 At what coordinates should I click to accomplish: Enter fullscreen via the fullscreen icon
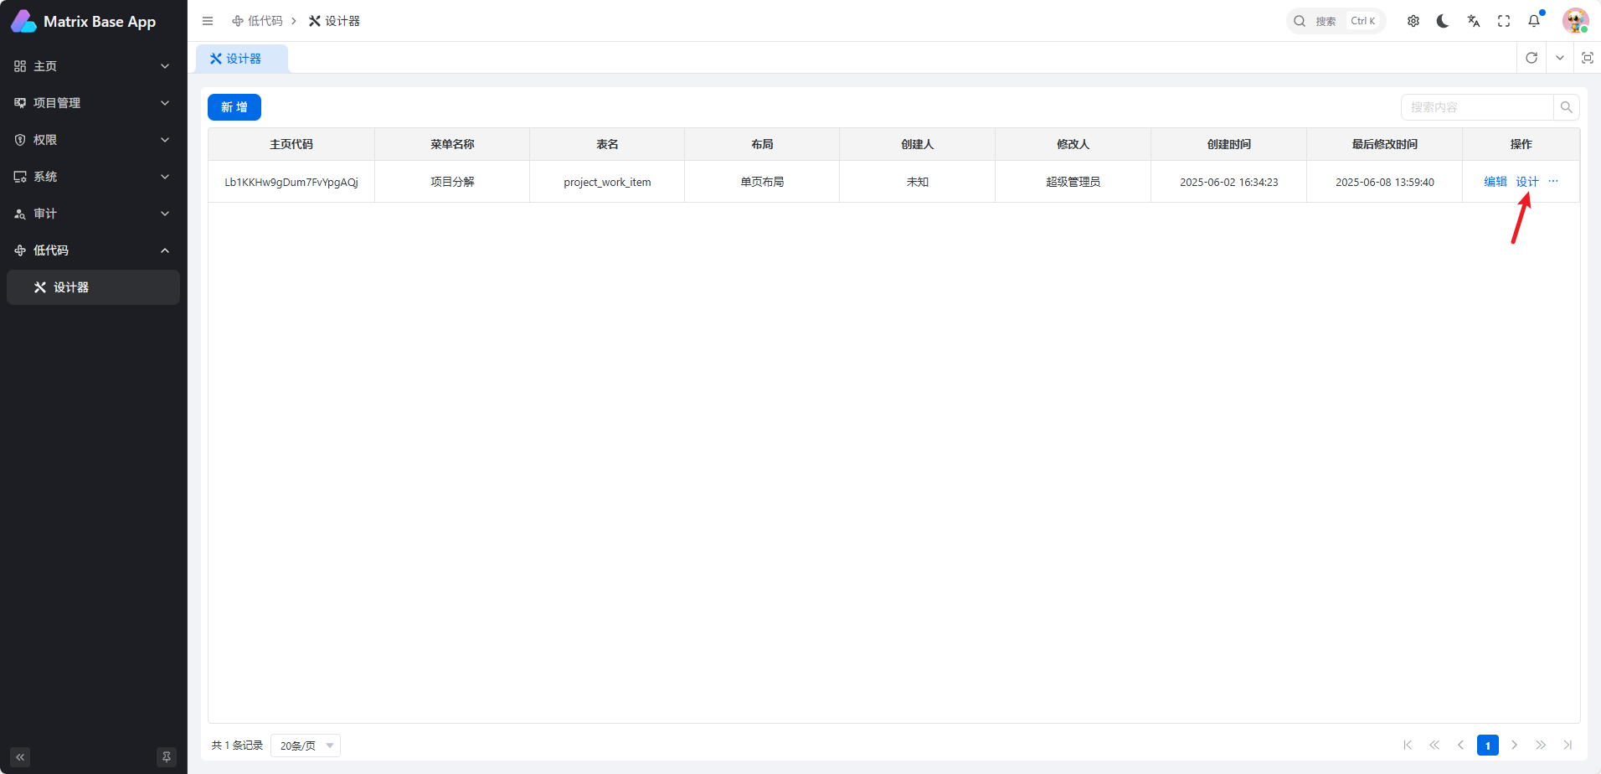coord(1504,20)
